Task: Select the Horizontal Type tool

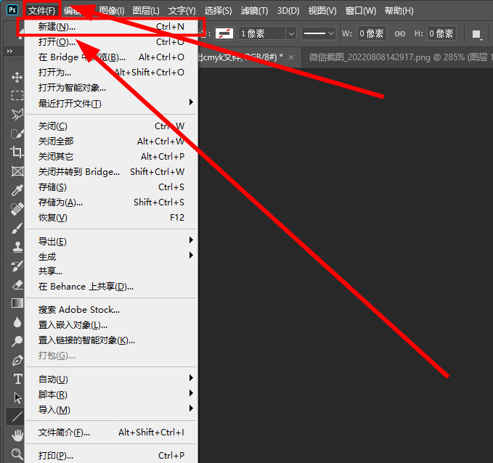Action: (x=17, y=379)
